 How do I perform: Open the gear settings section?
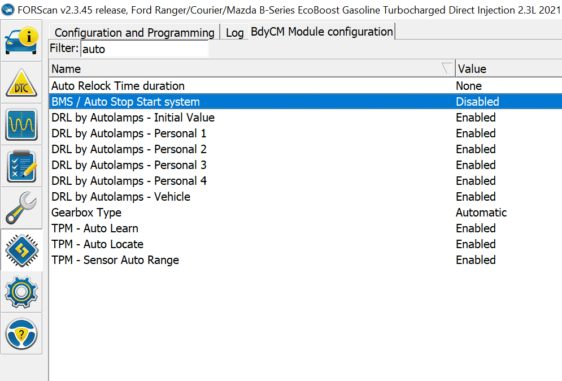tap(21, 292)
